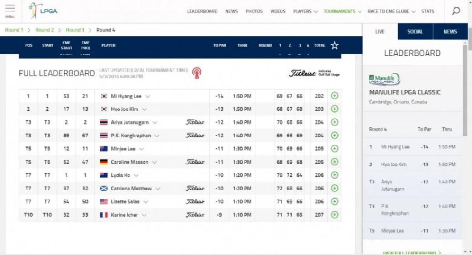472x255 pixels.
Task: Add Hyo Joo Kim with the plus icon
Action: click(335, 109)
